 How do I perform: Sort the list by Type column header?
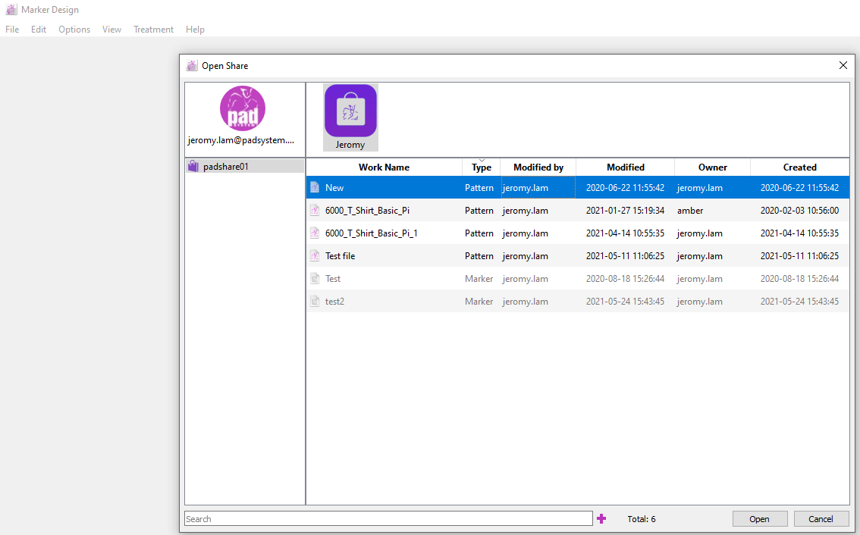481,167
